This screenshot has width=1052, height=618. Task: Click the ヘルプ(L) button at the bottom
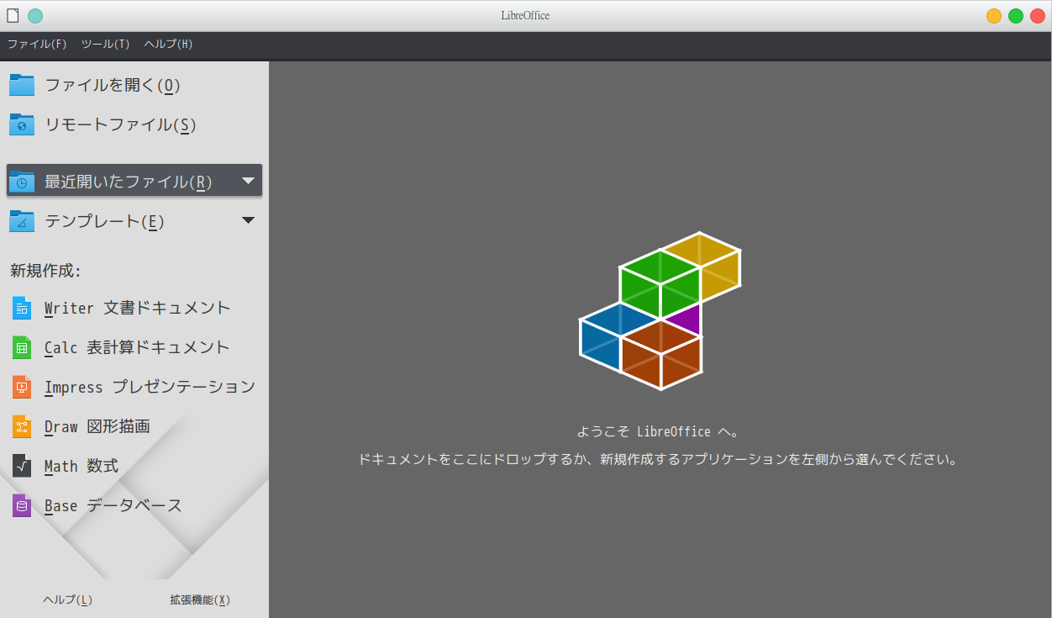click(x=67, y=600)
